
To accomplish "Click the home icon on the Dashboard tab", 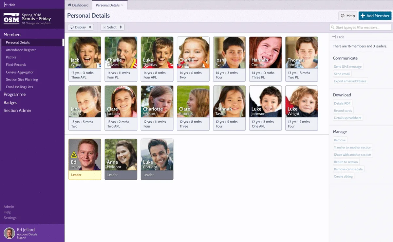I will click(x=69, y=5).
